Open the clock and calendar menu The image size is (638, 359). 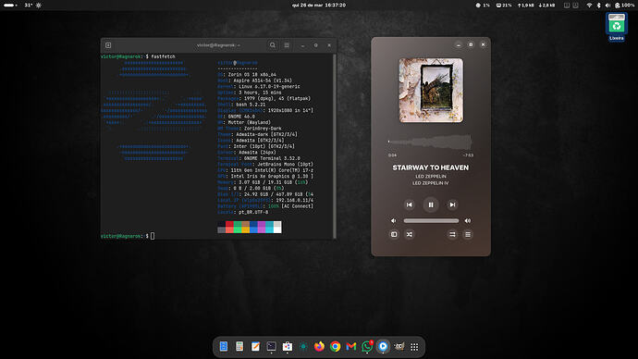[319, 6]
